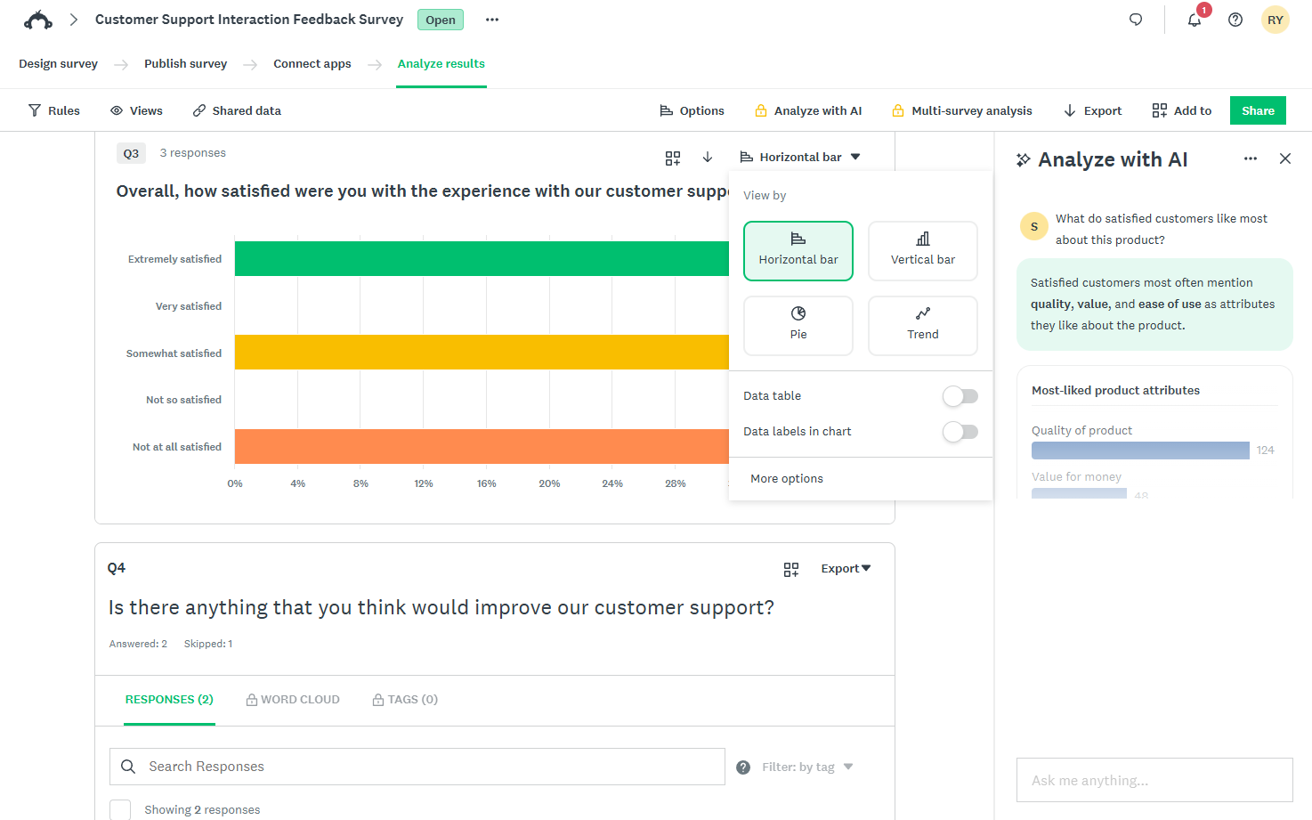
Task: Collapse the Horizontal bar chart type dropdown
Action: click(x=800, y=157)
